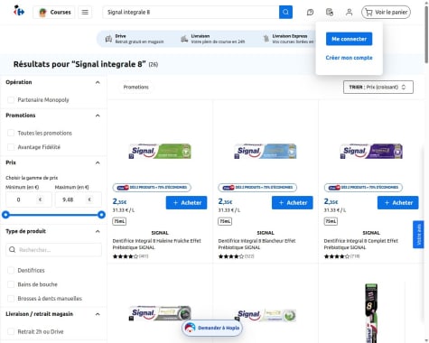Click the Drive car icon
429x343 pixels.
[108, 39]
